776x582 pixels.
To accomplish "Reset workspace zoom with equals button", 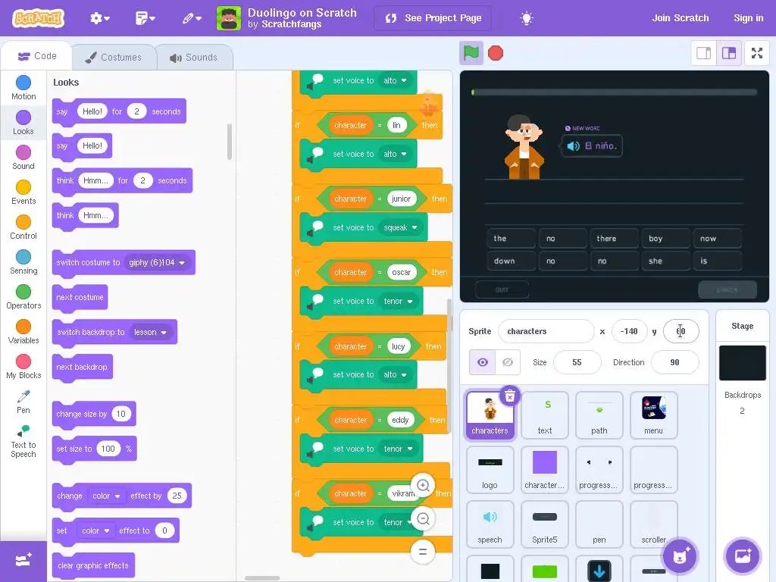I will click(x=423, y=552).
